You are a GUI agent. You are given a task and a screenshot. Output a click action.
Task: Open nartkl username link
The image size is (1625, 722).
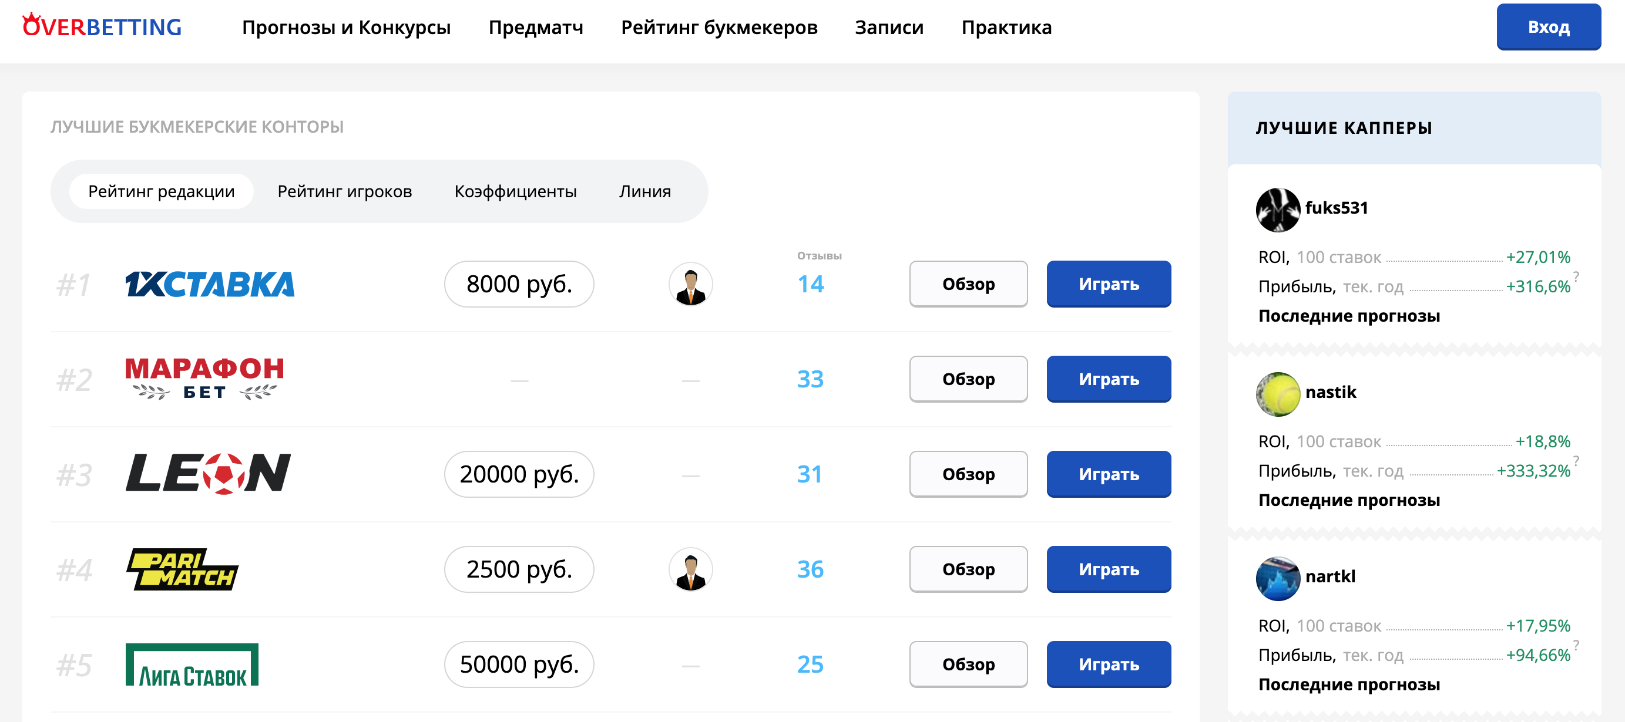point(1329,576)
